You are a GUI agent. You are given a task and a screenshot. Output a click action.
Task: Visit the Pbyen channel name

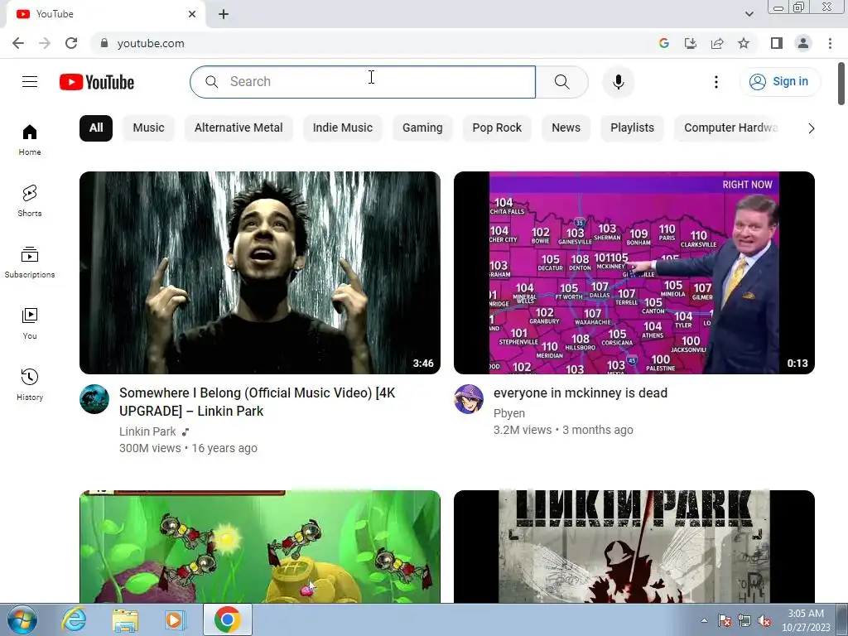(x=509, y=413)
